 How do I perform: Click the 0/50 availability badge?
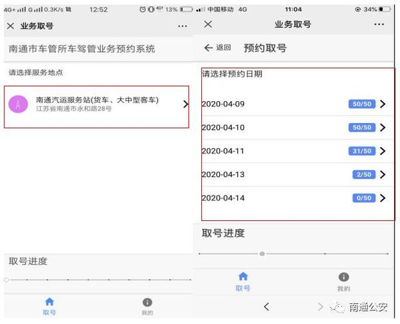[363, 198]
